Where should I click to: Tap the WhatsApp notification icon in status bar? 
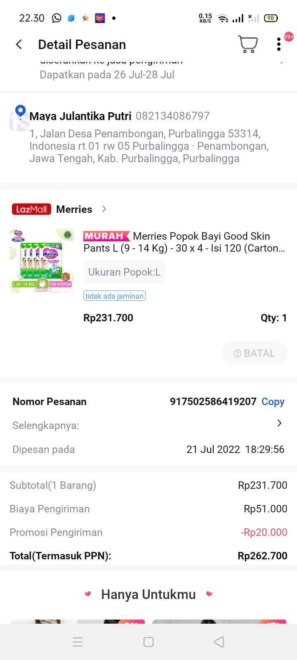point(57,18)
